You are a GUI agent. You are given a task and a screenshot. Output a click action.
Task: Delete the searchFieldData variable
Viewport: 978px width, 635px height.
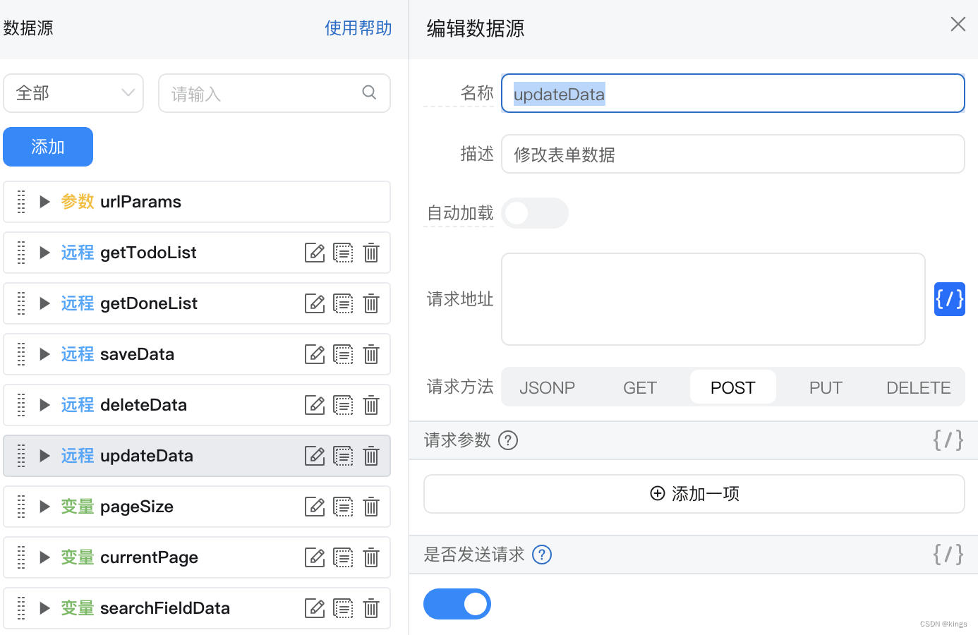coord(371,608)
